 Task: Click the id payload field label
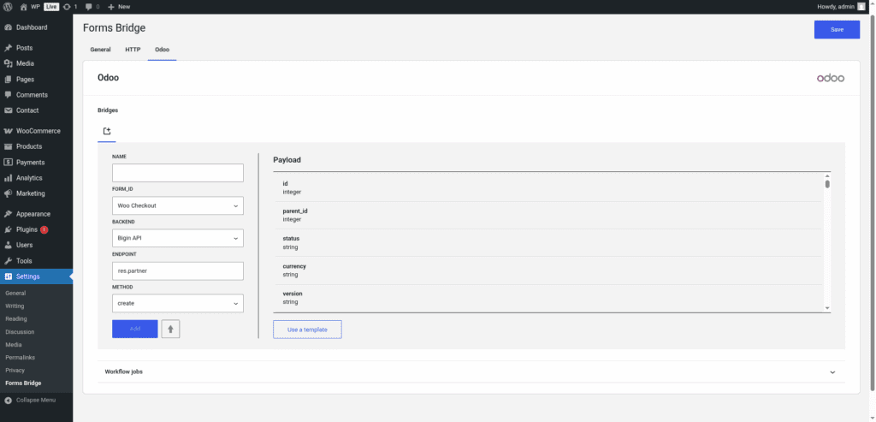click(x=285, y=183)
